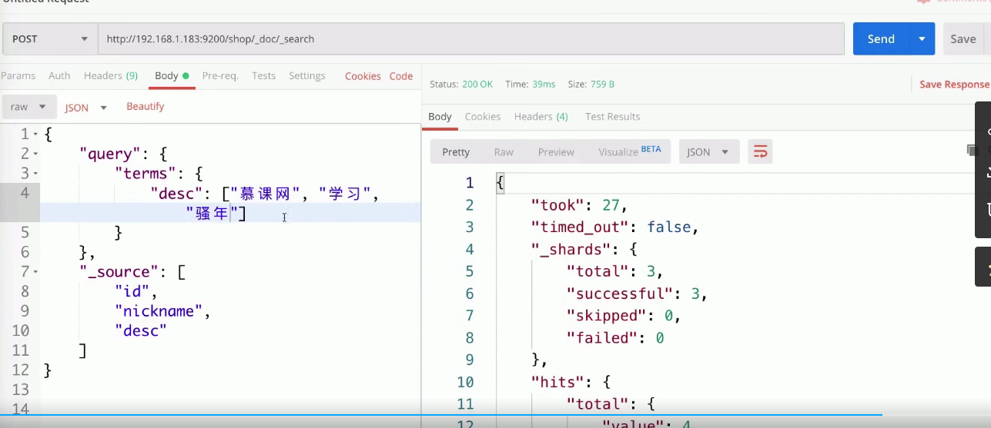Click Save Response
This screenshot has height=428, width=991.
[954, 84]
